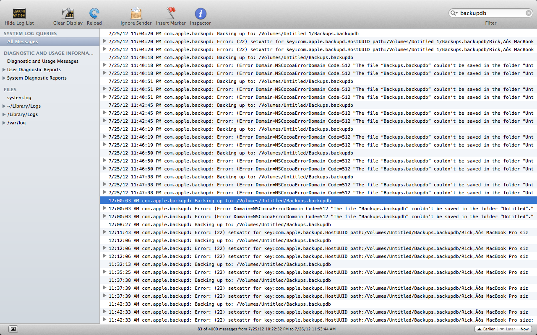
Task: Click the Clear Display toolbar icon
Action: [68, 13]
